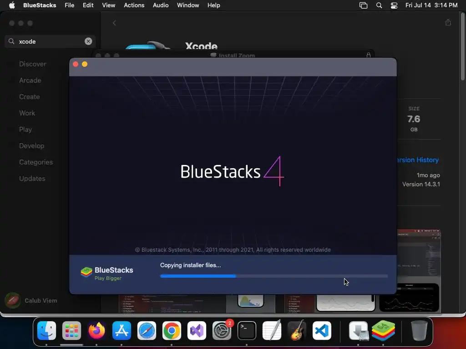Screen dimensions: 466x349
Task: Open the App Store Dock icon
Action: coord(122,331)
